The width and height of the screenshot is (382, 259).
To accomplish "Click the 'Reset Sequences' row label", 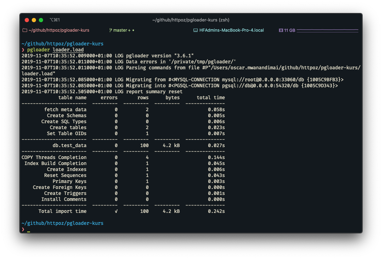I will 65,175.
